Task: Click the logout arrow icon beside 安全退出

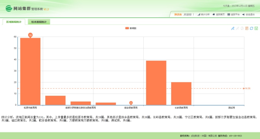Action: pyautogui.click(x=244, y=14)
